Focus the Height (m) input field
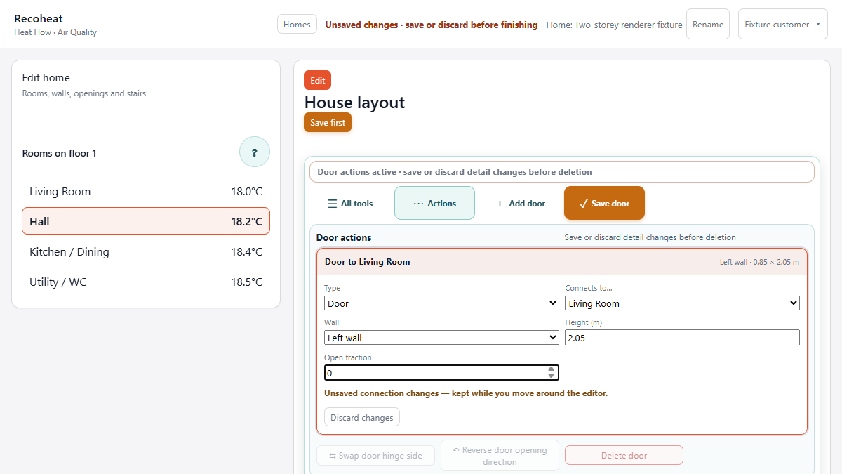Image resolution: width=842 pixels, height=474 pixels. [682, 338]
